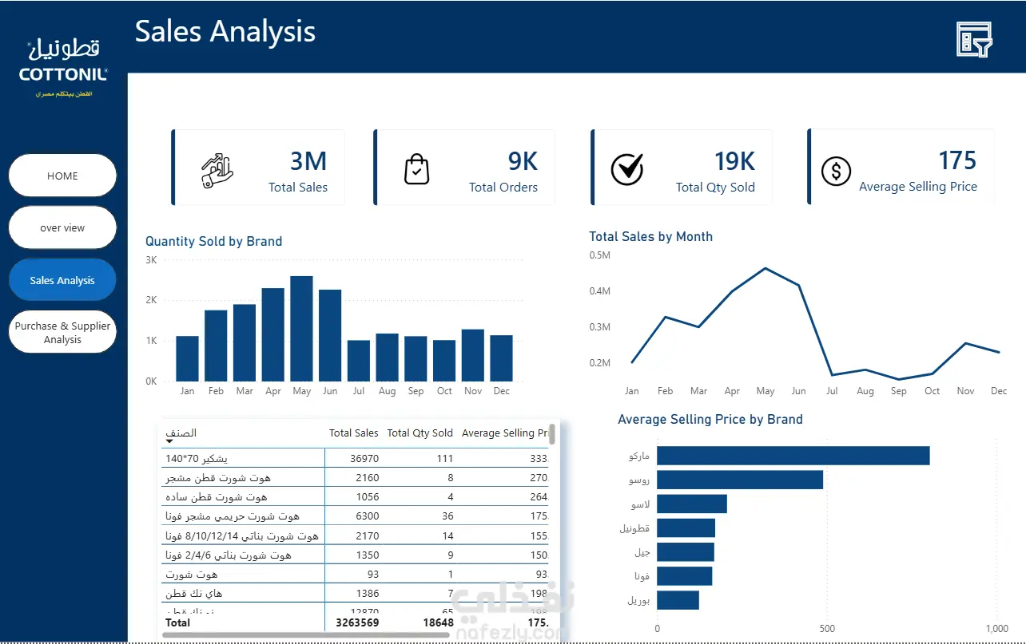Viewport: 1026px width, 644px height.
Task: Sort table by Total Sales column header
Action: (353, 433)
